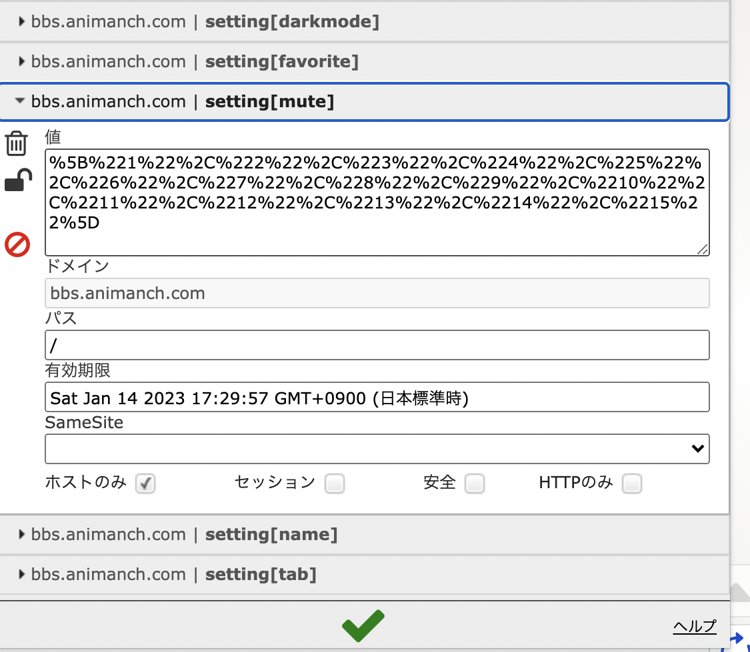750x652 pixels.
Task: Delete the setting[mute] cookie with trash icon
Action: tap(16, 143)
